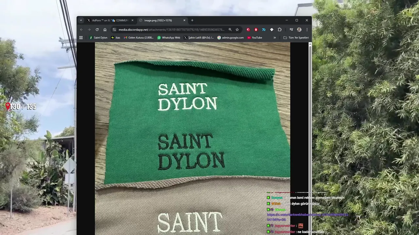Image resolution: width=419 pixels, height=235 pixels.
Task: Go forward to next page
Action: coord(89,29)
